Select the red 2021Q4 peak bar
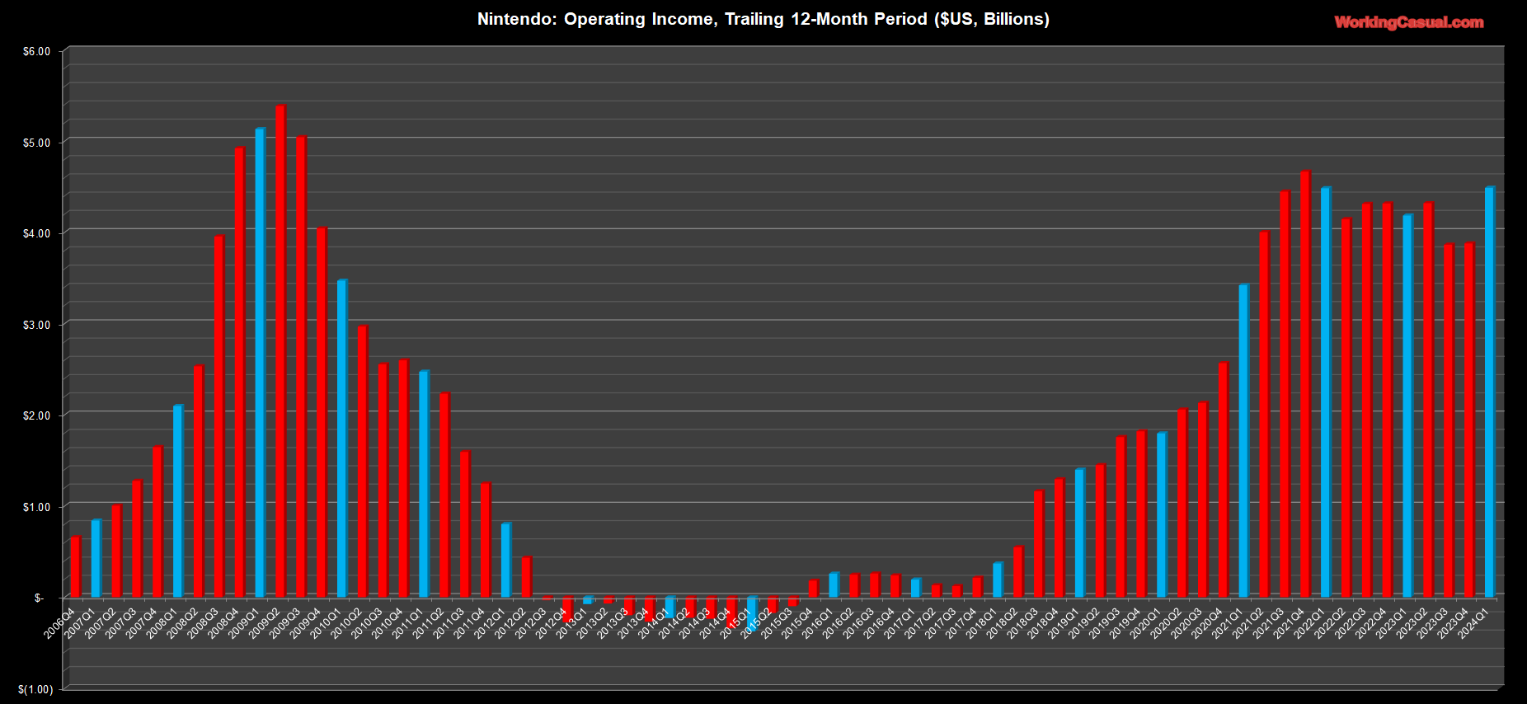Image resolution: width=1527 pixels, height=704 pixels. (x=1305, y=384)
